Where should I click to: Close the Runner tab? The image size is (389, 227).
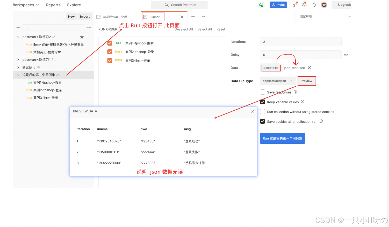point(182,17)
